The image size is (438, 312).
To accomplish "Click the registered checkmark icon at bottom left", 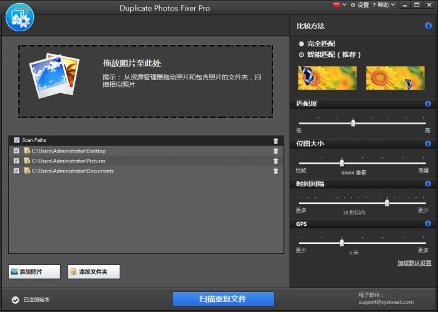I will 16,300.
